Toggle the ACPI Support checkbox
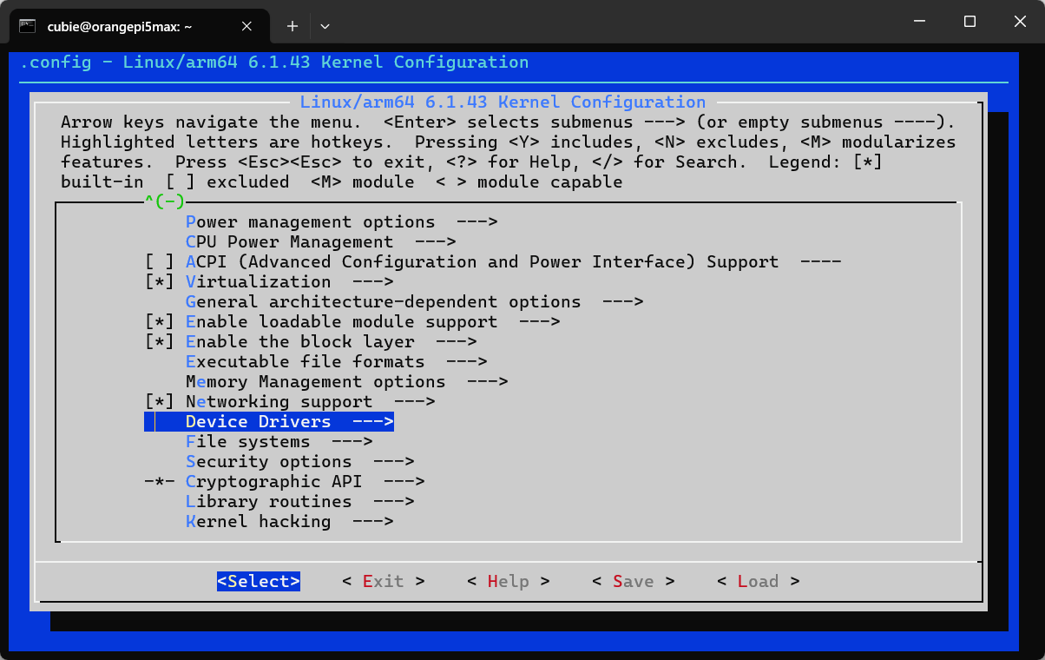This screenshot has width=1045, height=660. (160, 262)
